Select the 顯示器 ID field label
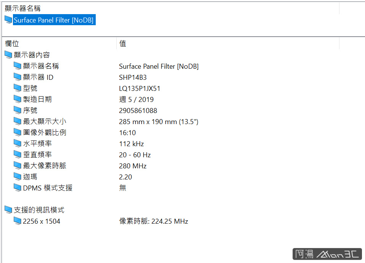Viewport: 365px width, 263px height. (x=38, y=77)
